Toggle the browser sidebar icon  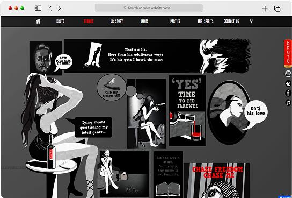[x=38, y=8]
